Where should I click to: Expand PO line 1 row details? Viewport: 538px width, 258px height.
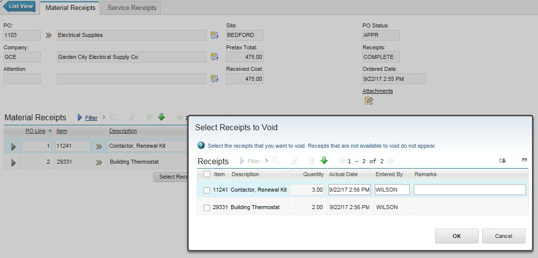[13, 147]
